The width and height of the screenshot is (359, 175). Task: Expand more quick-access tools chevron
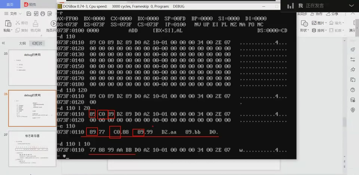(x=55, y=14)
